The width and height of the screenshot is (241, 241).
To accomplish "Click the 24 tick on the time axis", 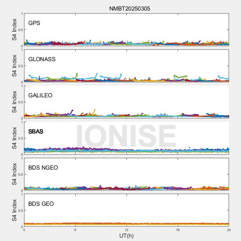I will tap(229, 230).
